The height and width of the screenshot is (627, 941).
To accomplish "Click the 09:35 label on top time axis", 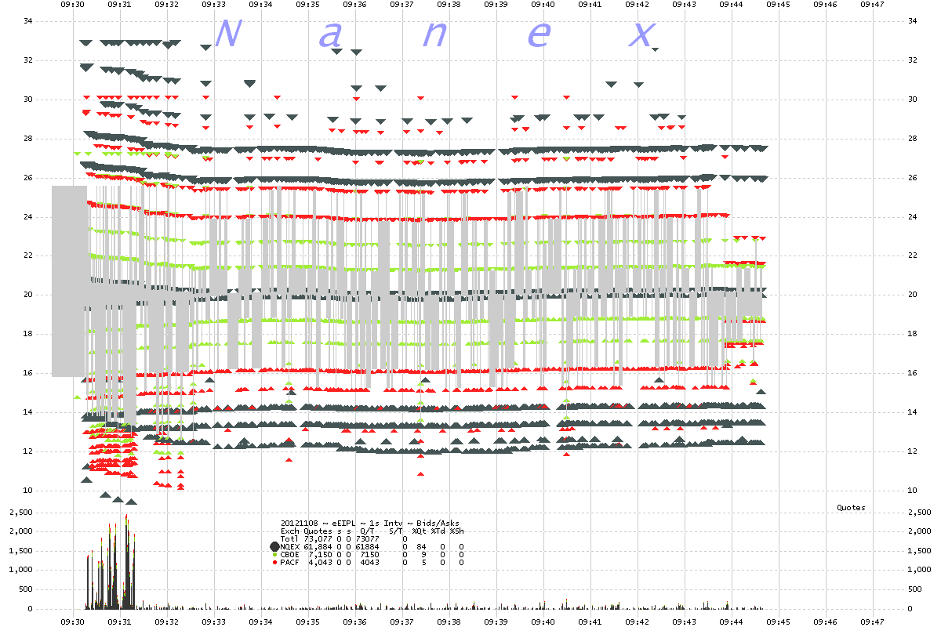I will (x=307, y=4).
